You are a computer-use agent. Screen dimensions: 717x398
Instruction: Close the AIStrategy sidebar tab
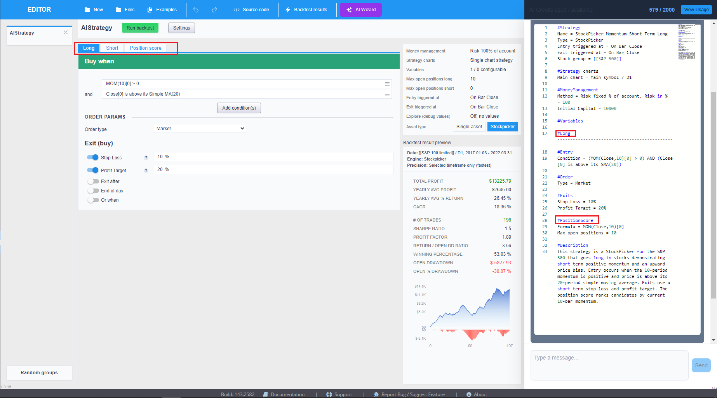[66, 33]
